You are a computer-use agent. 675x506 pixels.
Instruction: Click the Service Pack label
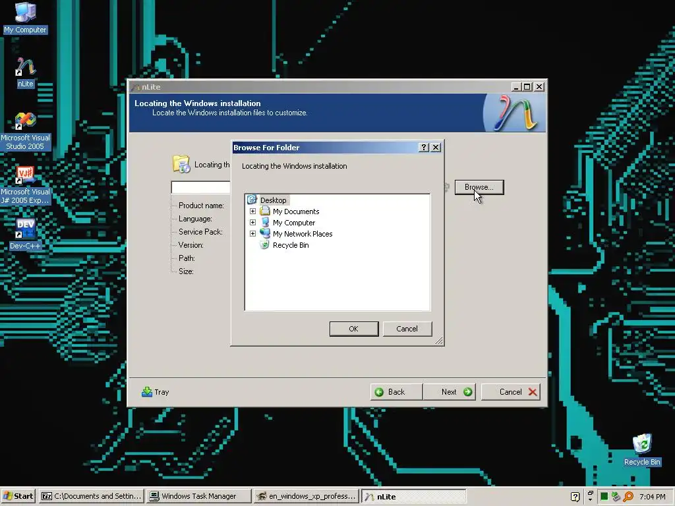point(200,231)
